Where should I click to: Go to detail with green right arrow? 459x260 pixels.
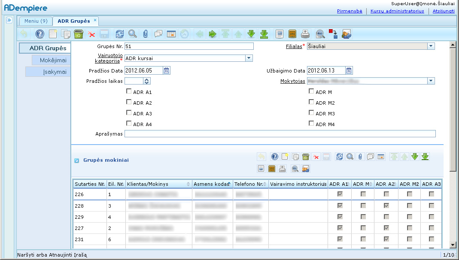coord(213,34)
